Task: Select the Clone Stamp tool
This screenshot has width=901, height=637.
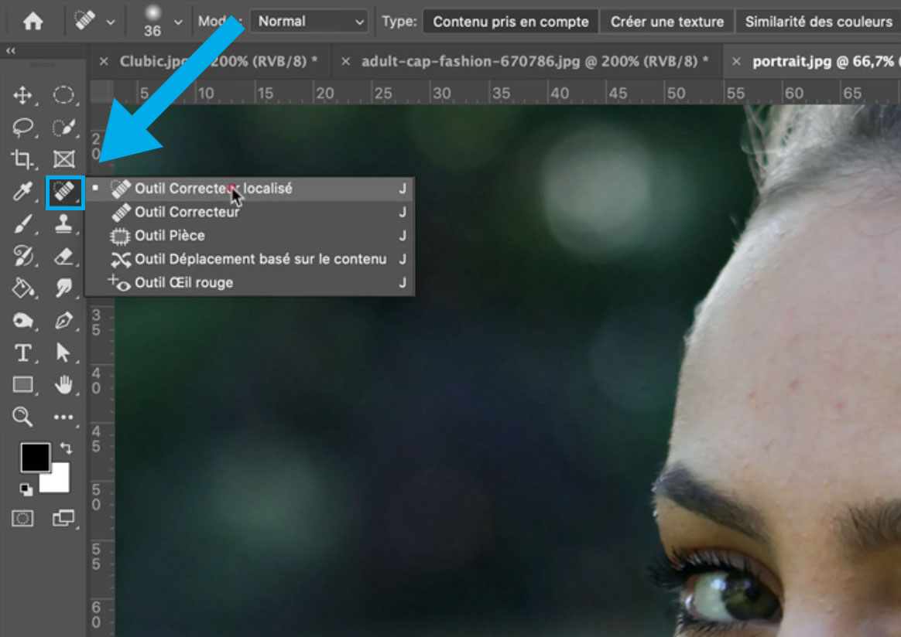Action: (63, 224)
